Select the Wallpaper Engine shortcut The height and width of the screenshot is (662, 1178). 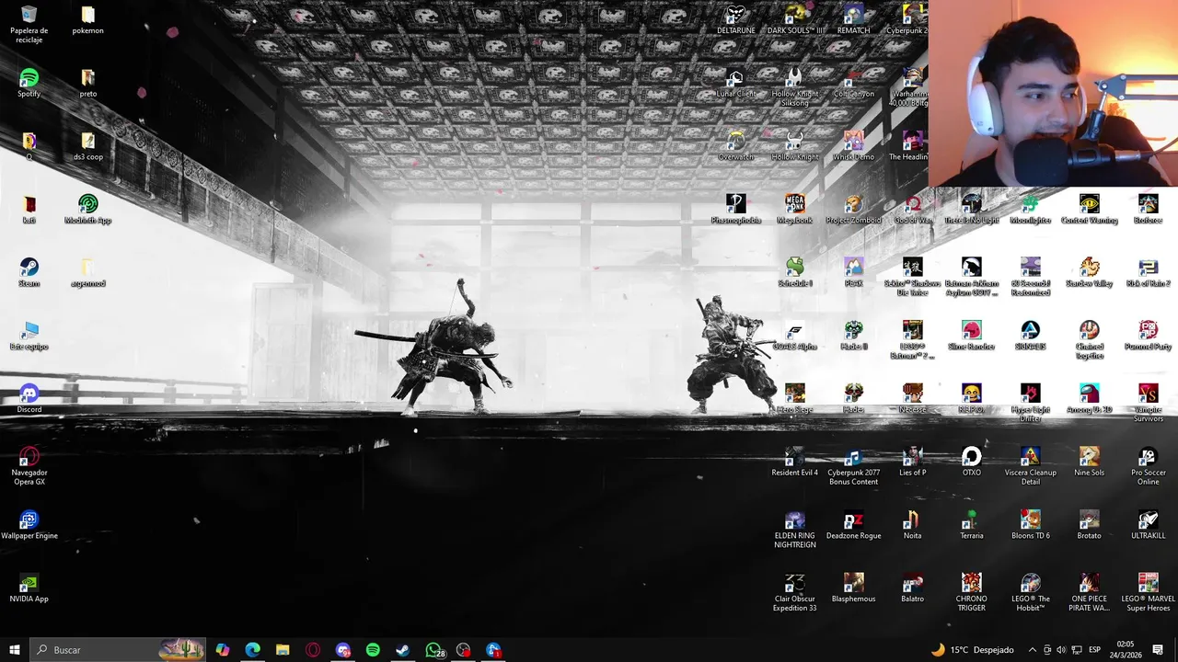click(29, 525)
